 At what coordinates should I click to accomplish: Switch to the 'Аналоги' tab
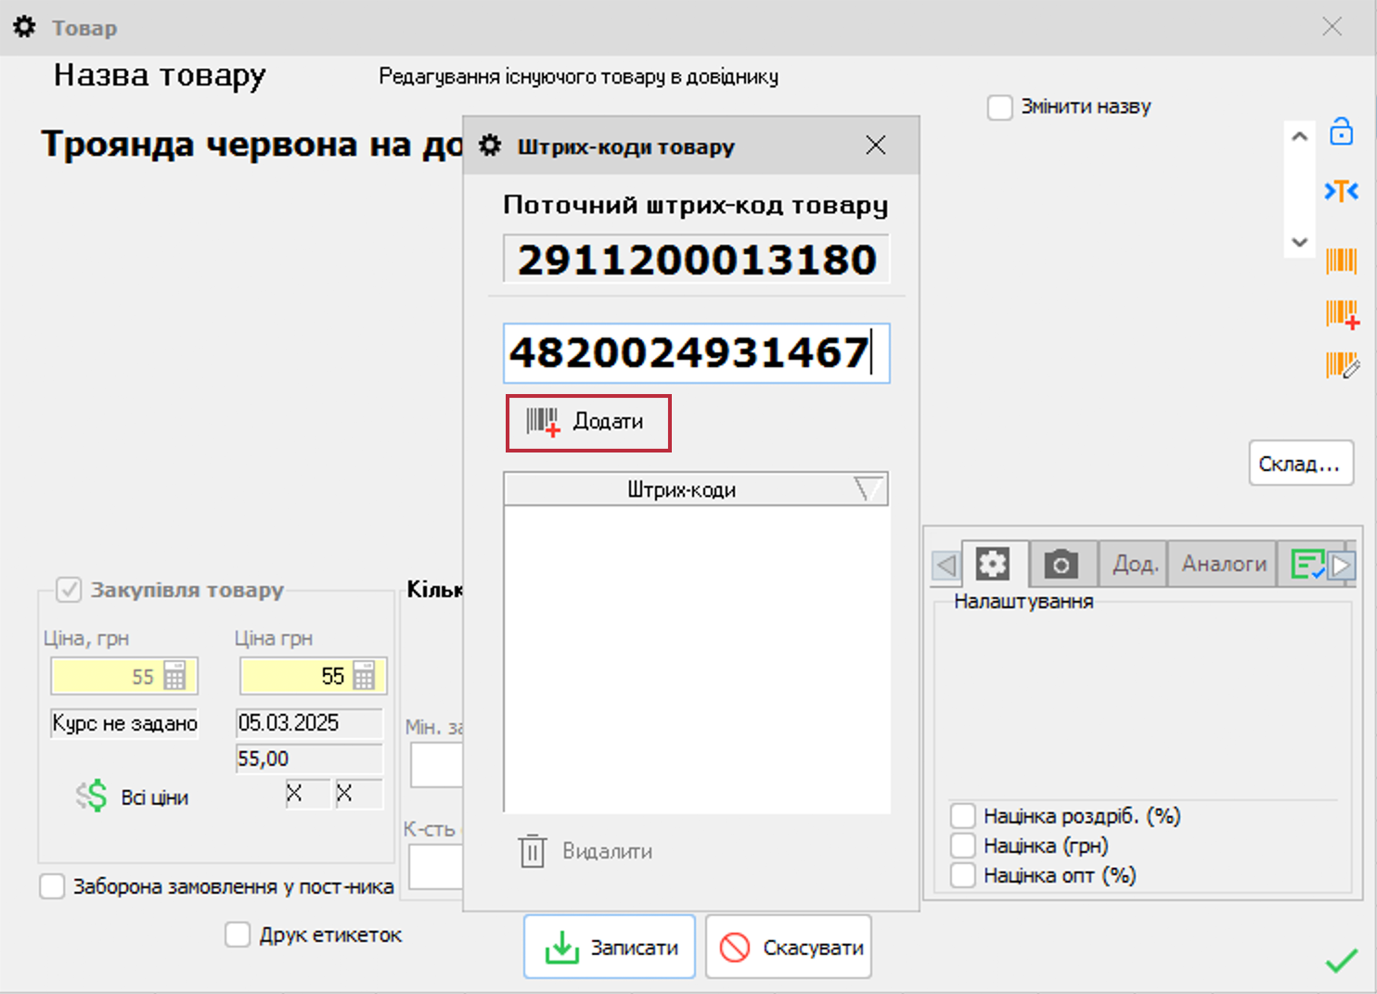1223,564
